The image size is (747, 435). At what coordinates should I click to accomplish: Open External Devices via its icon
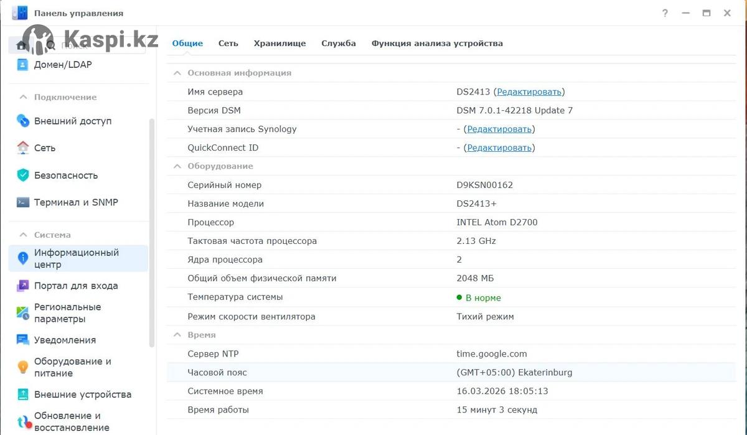(x=23, y=394)
